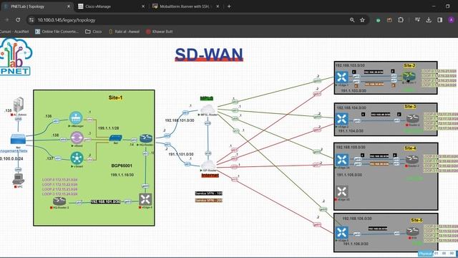Click the 199.1.1.16/30 subnet label
The width and height of the screenshot is (458, 258).
point(122,175)
